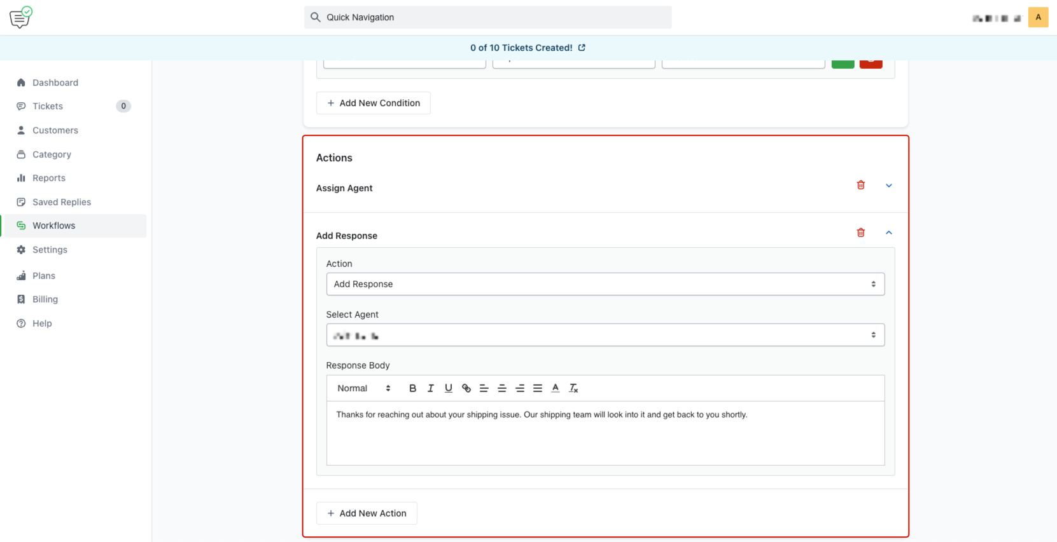Go to Saved Replies in sidebar
The height and width of the screenshot is (542, 1057).
click(x=62, y=202)
